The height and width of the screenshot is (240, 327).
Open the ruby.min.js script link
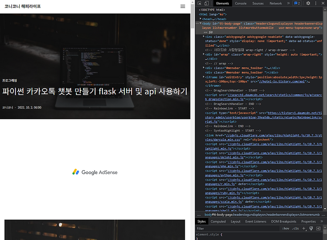pyautogui.click(x=263, y=191)
